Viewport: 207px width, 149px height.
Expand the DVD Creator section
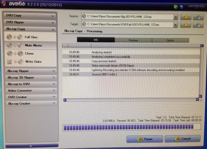pos(32,97)
